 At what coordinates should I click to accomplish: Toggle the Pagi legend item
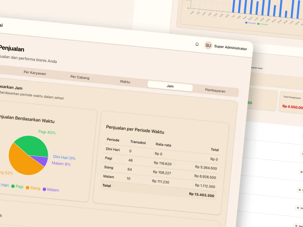pyautogui.click(x=17, y=186)
